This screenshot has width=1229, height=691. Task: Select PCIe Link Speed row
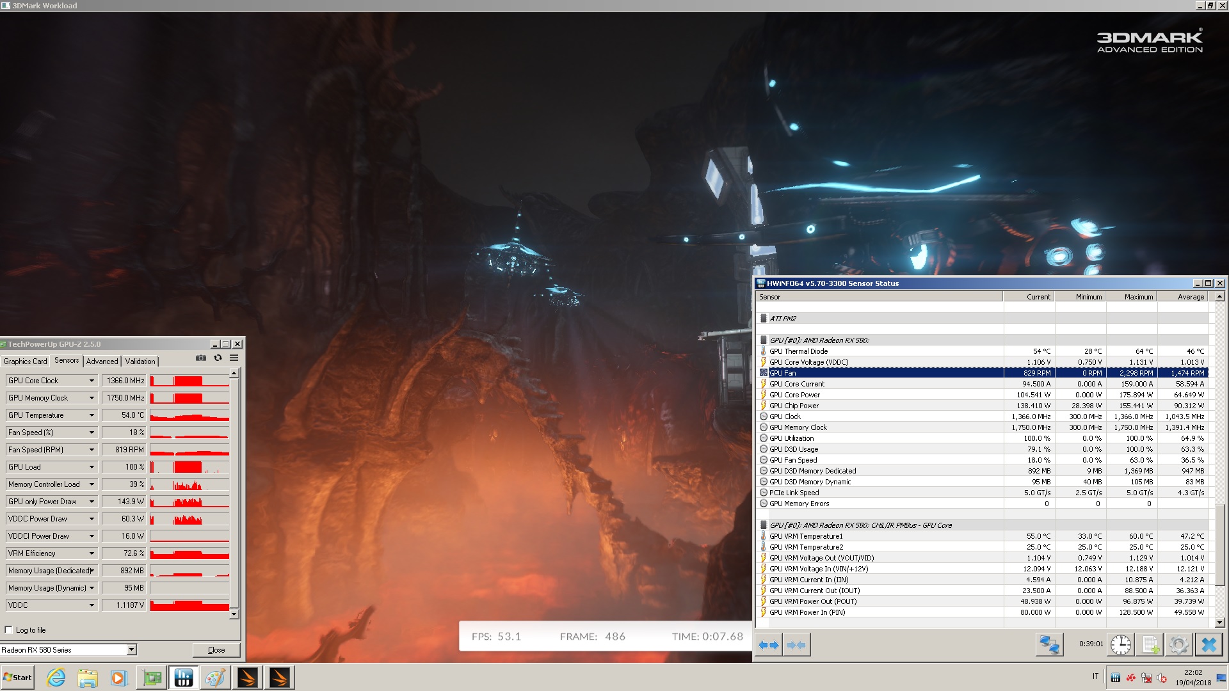pyautogui.click(x=982, y=493)
